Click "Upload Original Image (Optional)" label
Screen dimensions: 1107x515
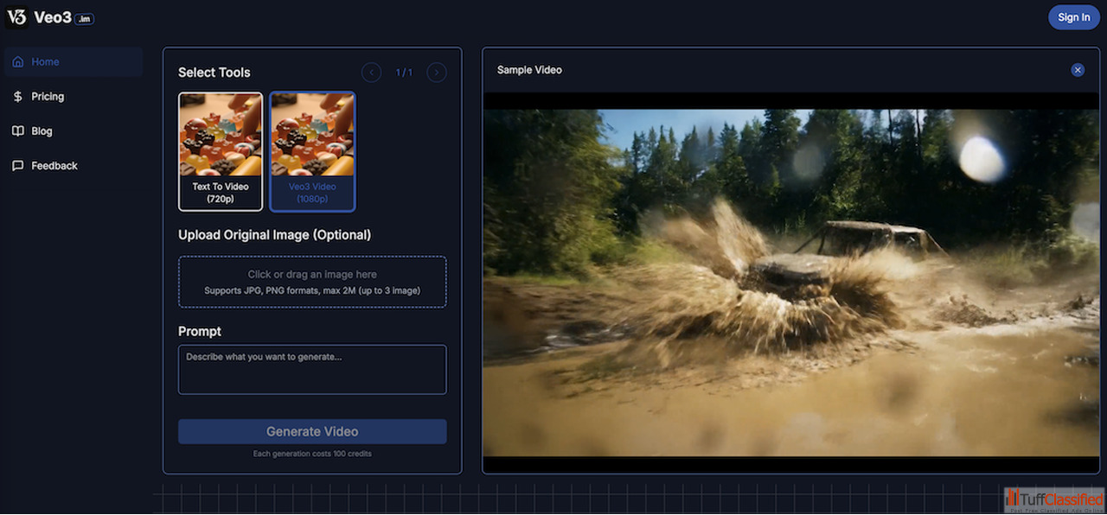coord(274,235)
